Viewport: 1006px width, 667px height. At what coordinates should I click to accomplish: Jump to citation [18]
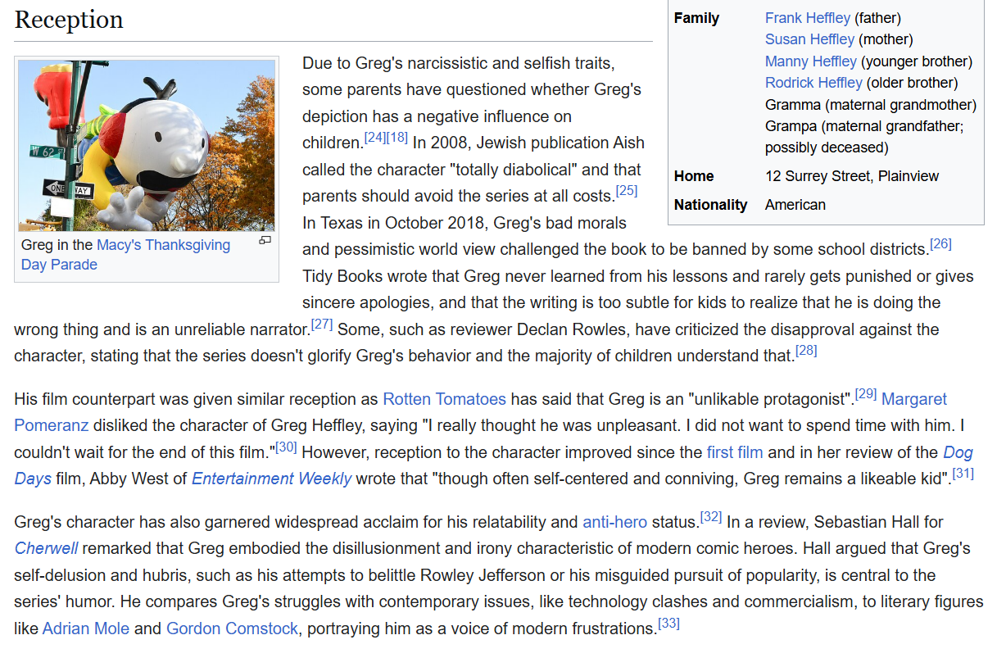tap(397, 138)
